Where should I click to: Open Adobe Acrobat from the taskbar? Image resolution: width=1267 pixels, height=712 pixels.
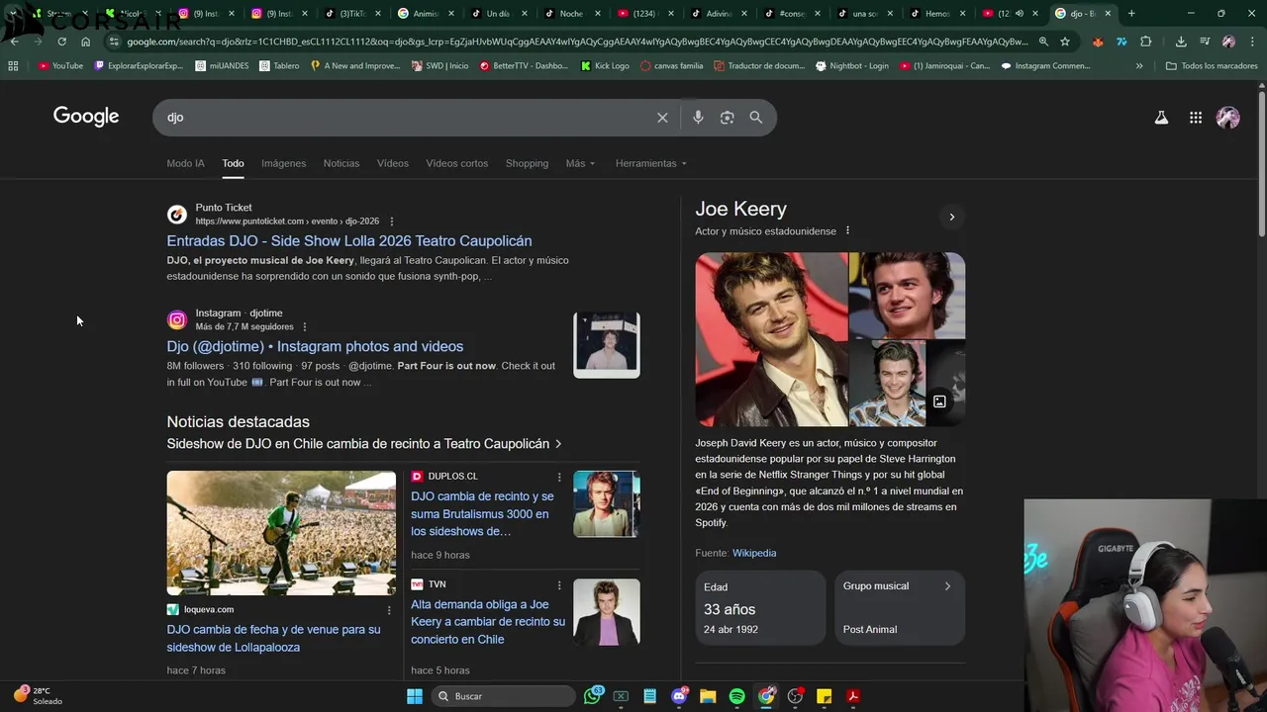[853, 696]
